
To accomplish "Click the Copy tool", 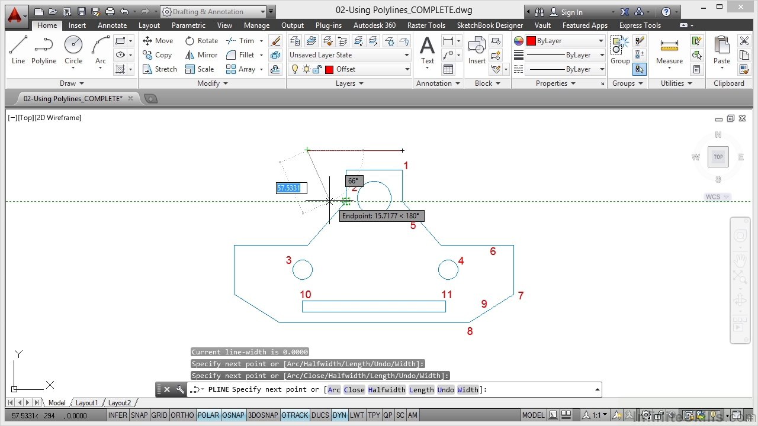I will pos(157,55).
